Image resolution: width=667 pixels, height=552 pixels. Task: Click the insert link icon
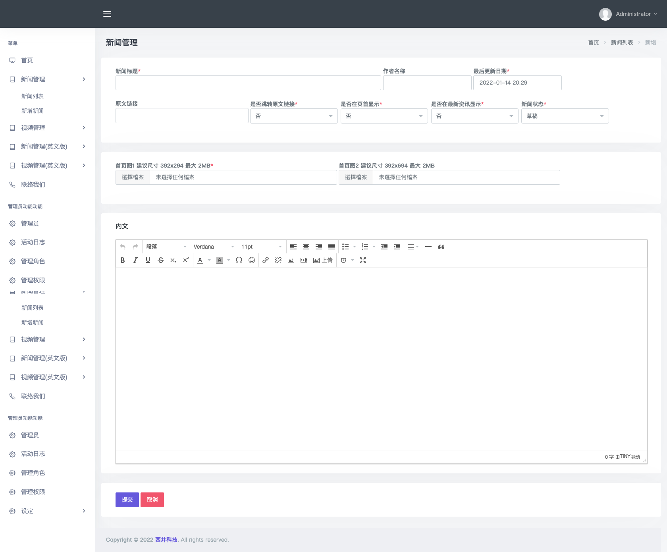(266, 260)
